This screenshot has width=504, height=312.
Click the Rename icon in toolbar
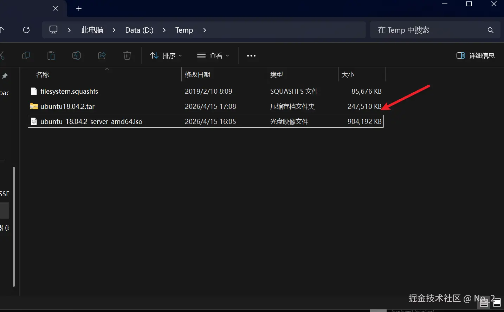[77, 55]
